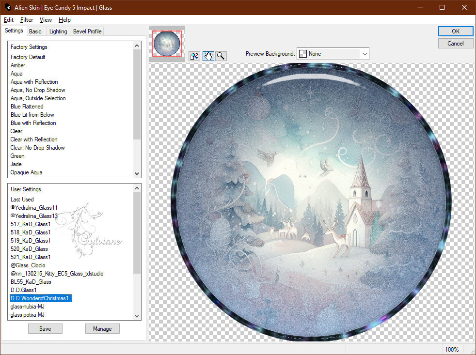
Task: Select BL55_KaD_Glass user setting
Action: pos(31,281)
